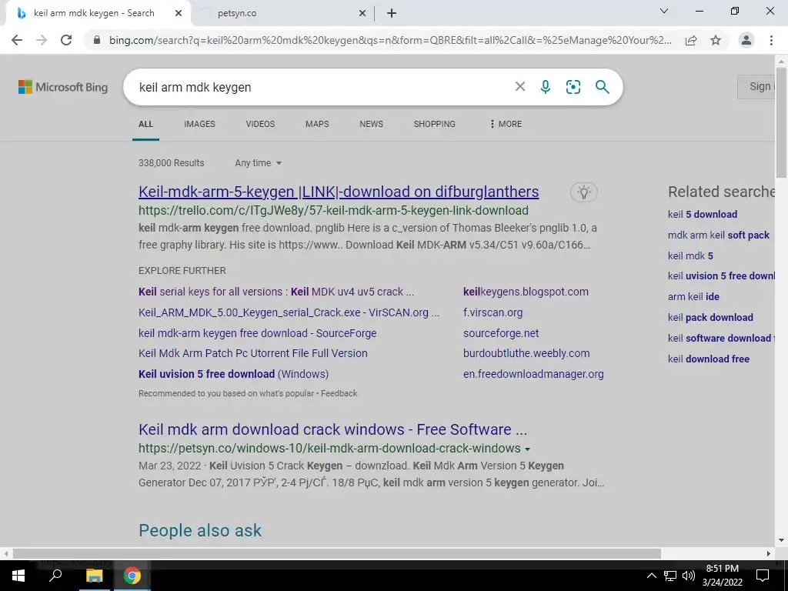
Task: Click the lightbulb insight icon beside first result
Action: [583, 192]
